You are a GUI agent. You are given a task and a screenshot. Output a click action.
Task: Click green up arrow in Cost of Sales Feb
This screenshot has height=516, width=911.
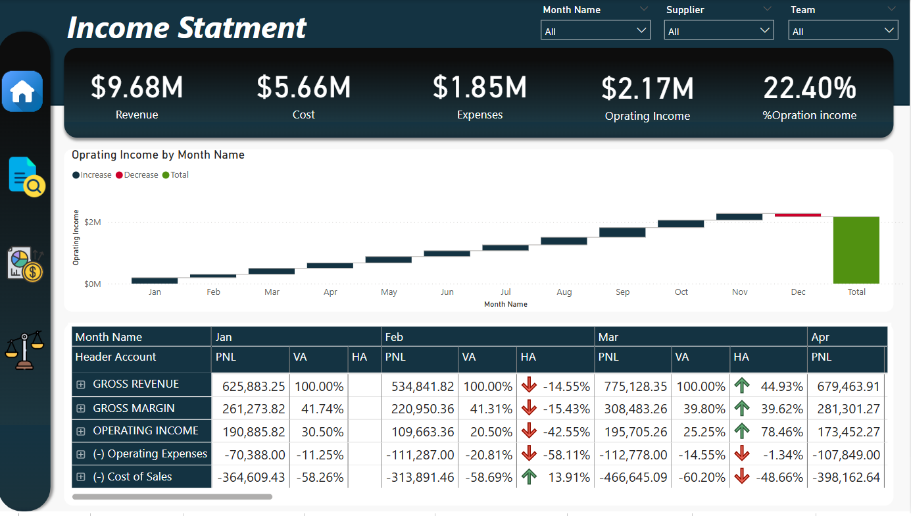(529, 477)
